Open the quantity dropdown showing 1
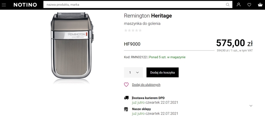The width and height of the screenshot is (265, 121). [x=133, y=72]
